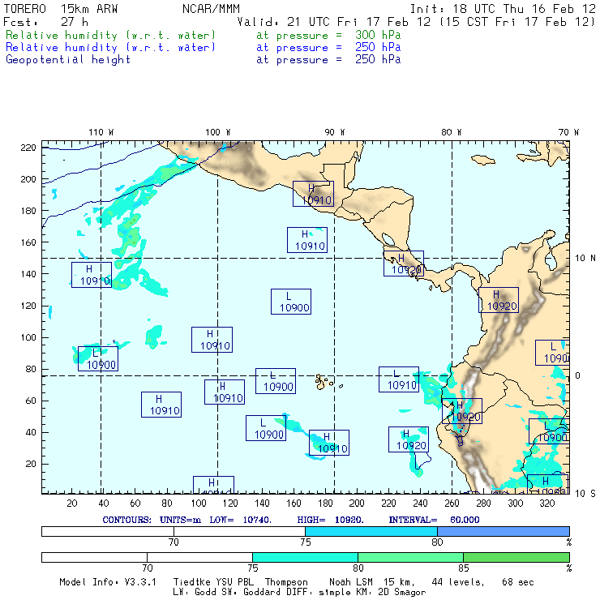This screenshot has width=600, height=600.
Task: Click the 'Fcst: 27 h' forecast hour label
Action: [x=45, y=22]
